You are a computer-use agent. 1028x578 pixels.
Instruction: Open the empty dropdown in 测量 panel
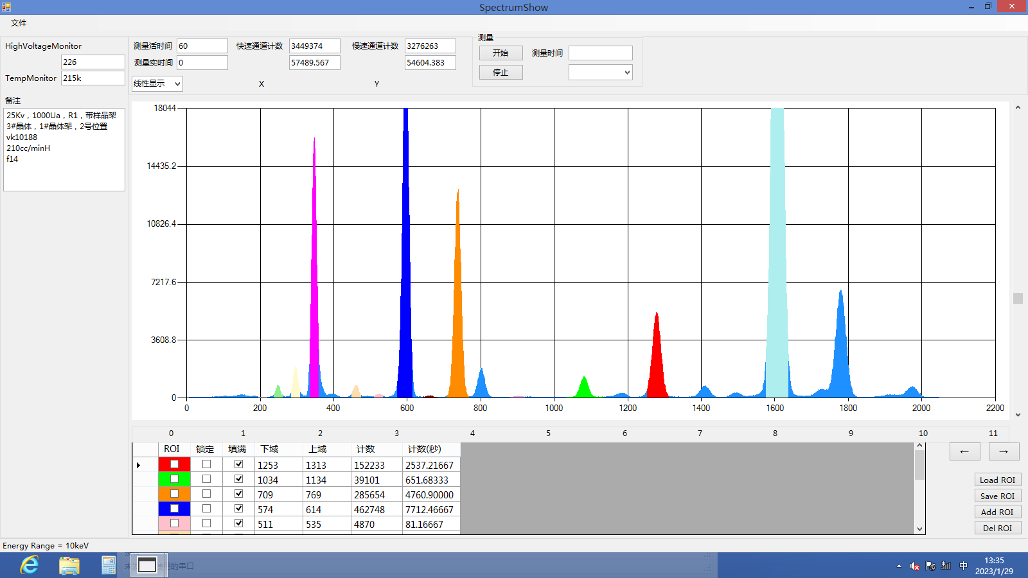[600, 72]
